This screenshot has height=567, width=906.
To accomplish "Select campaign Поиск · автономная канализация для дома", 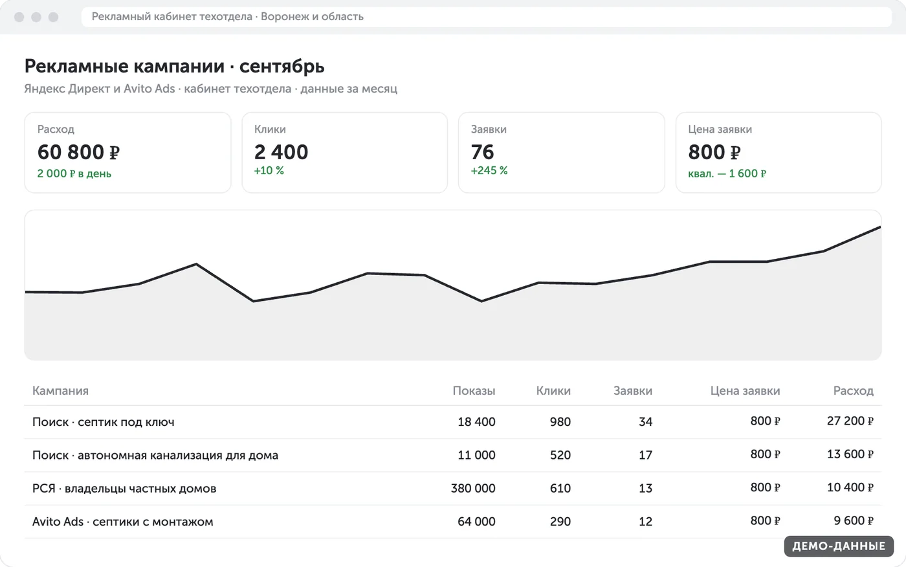I will [155, 455].
